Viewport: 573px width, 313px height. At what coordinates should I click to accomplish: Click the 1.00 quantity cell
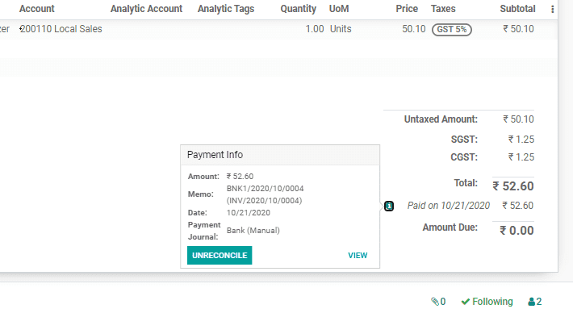pyautogui.click(x=315, y=29)
